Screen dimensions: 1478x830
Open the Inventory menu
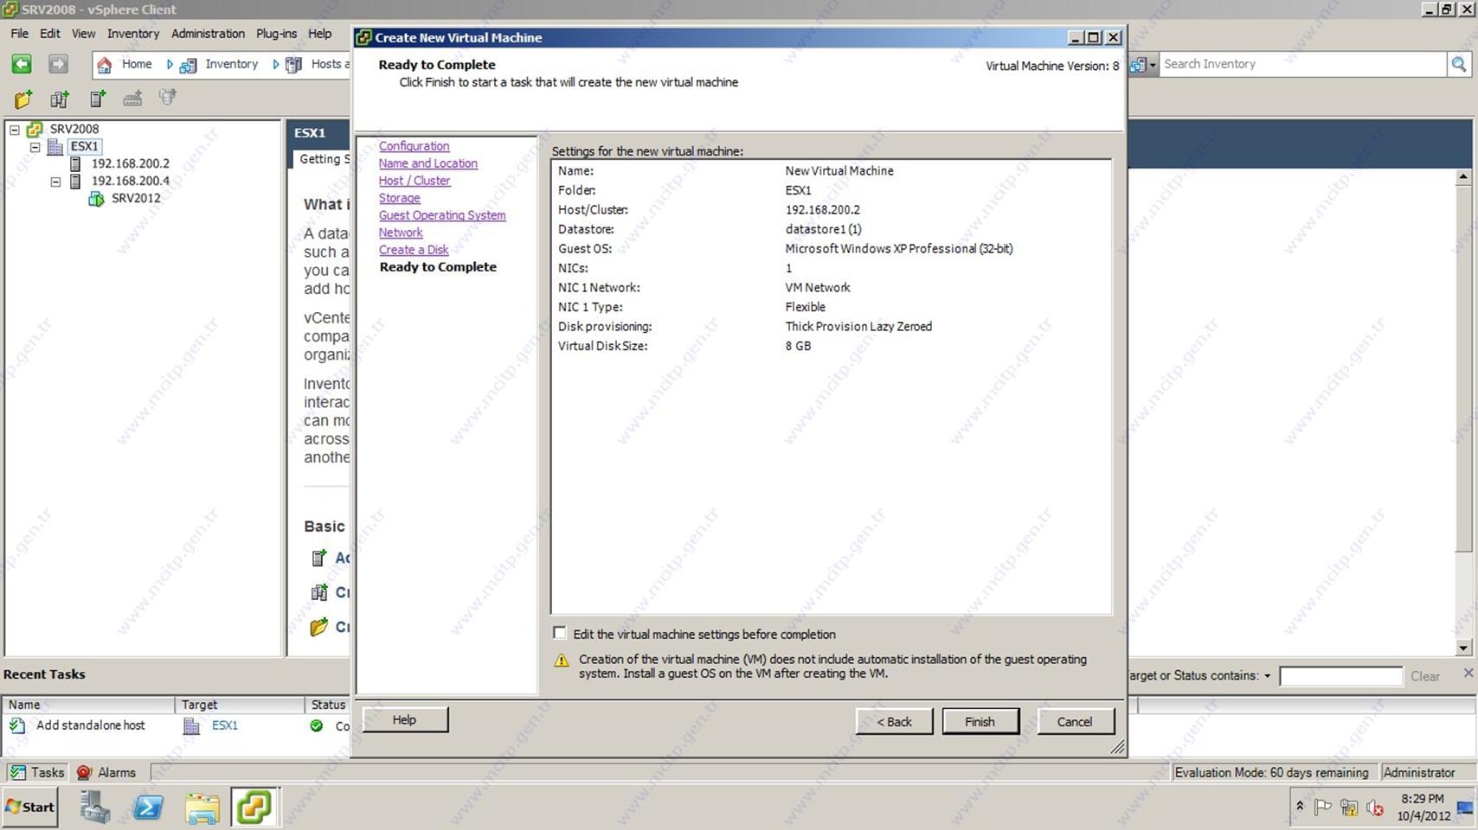click(x=133, y=34)
